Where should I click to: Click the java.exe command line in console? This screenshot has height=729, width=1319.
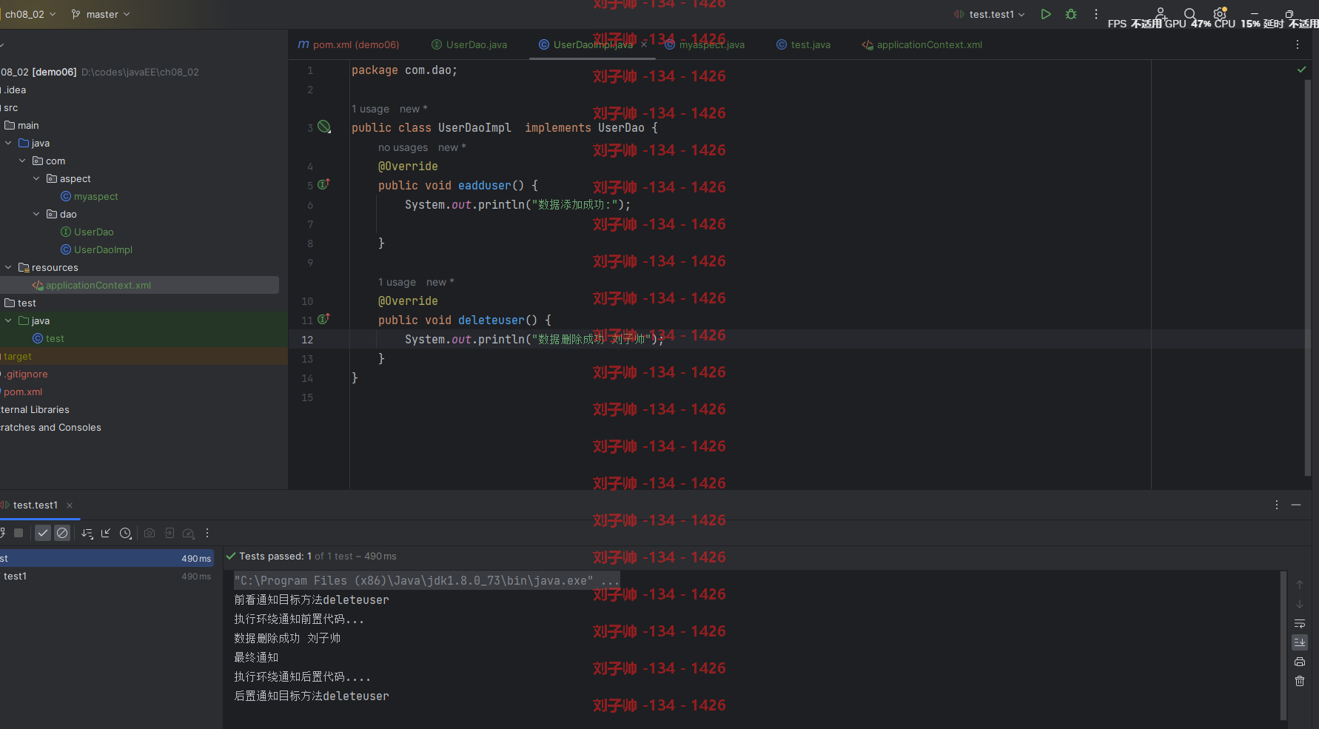pyautogui.click(x=426, y=580)
